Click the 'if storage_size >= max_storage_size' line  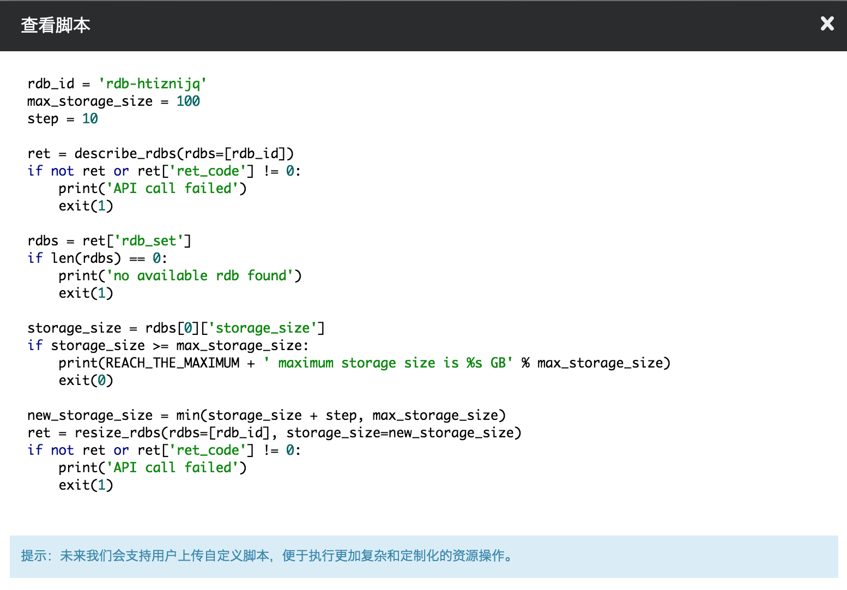[168, 345]
